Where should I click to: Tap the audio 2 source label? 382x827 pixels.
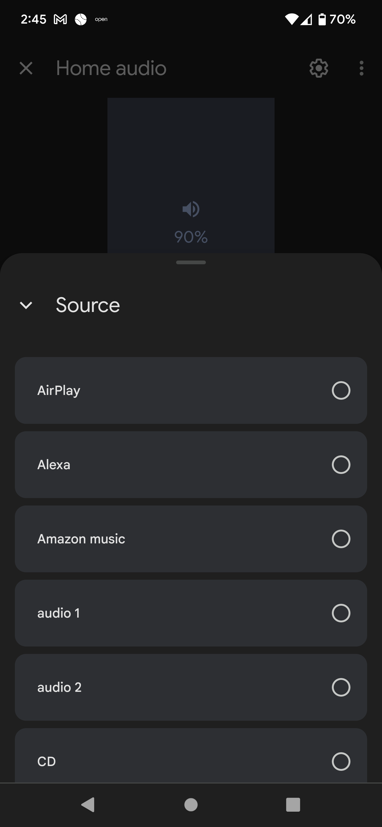click(59, 687)
